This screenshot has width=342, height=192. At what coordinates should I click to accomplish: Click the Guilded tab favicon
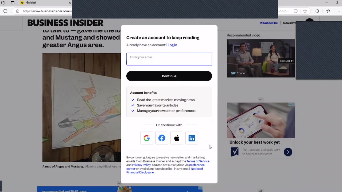click(22, 3)
